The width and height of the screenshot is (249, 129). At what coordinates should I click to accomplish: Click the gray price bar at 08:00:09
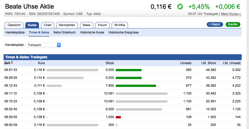coord(72,125)
